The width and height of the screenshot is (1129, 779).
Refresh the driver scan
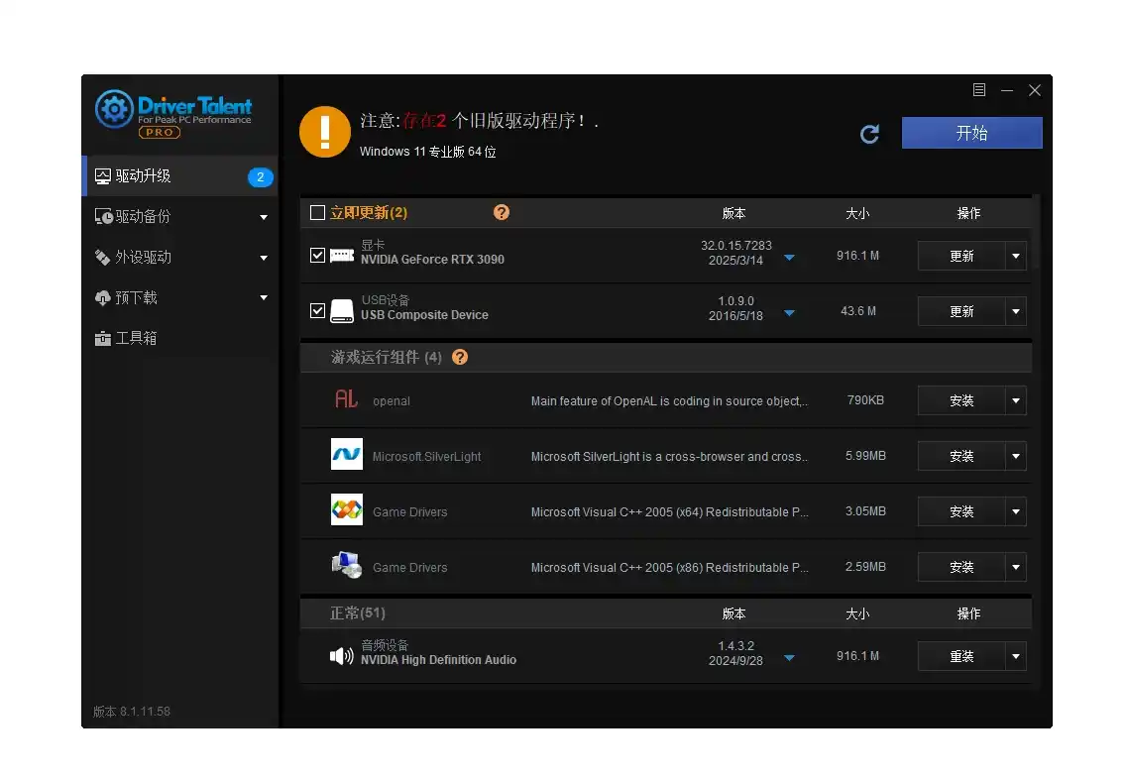coord(869,134)
